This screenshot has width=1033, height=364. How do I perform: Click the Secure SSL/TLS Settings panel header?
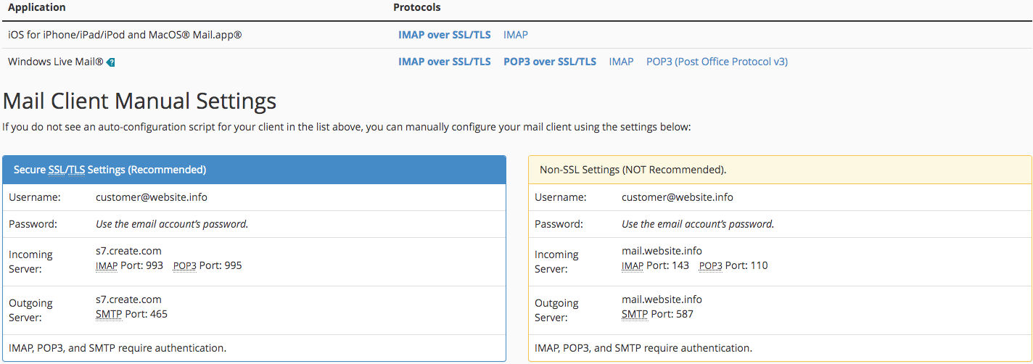point(110,170)
